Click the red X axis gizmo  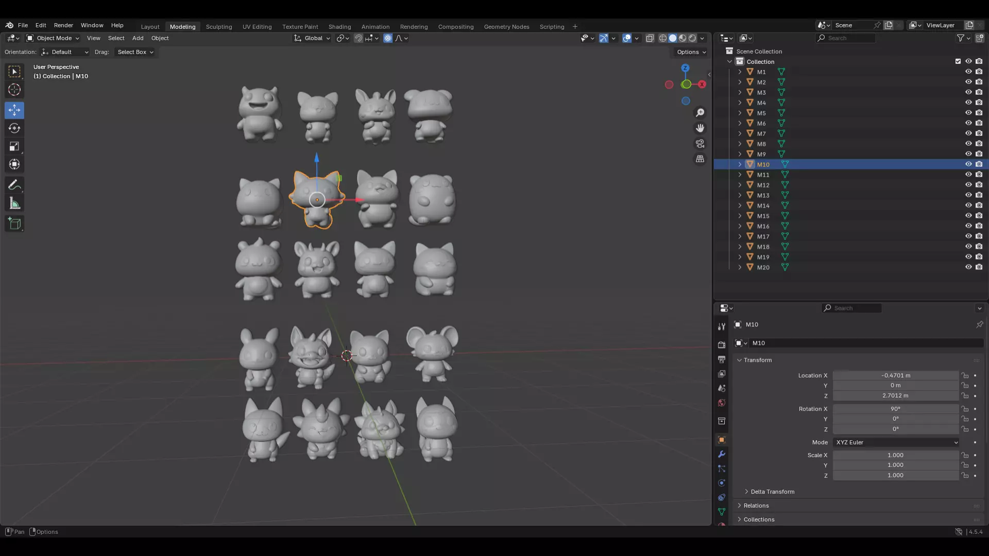[702, 84]
